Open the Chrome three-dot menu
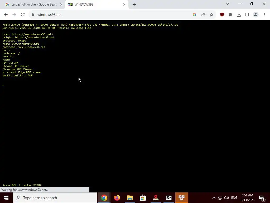 (x=264, y=15)
